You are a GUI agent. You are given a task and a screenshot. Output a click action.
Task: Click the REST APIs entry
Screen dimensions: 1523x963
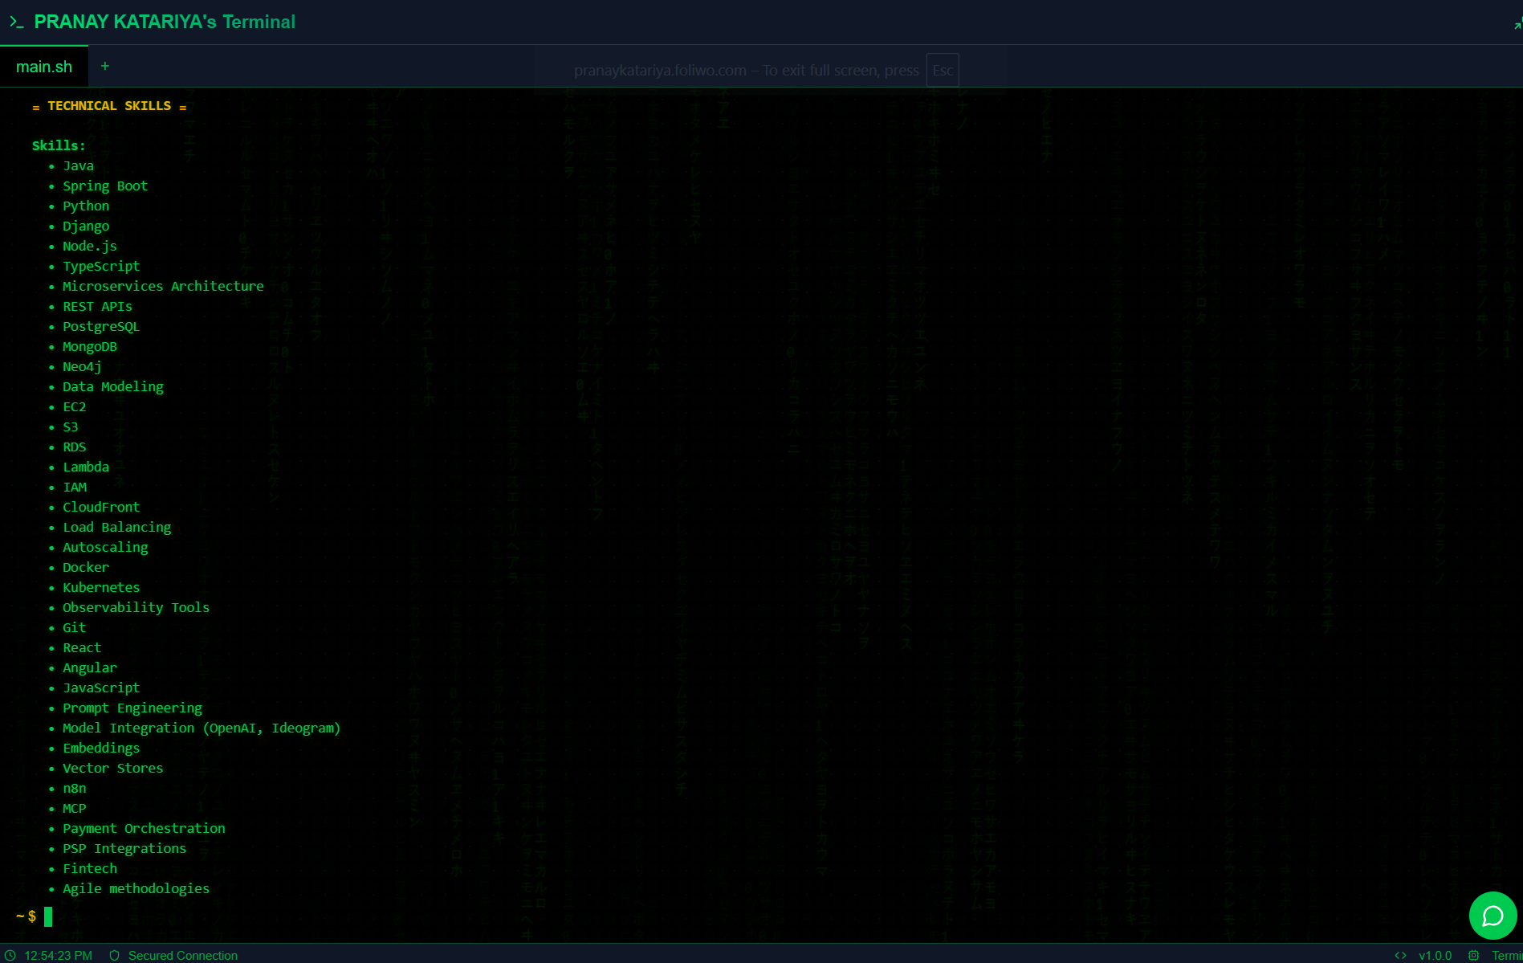click(x=97, y=306)
